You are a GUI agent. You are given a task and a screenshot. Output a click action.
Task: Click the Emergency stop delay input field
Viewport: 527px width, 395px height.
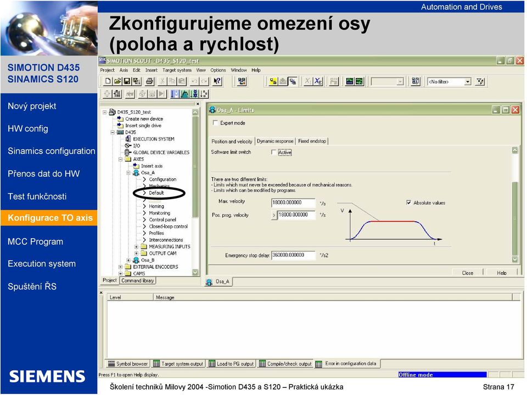coord(293,255)
